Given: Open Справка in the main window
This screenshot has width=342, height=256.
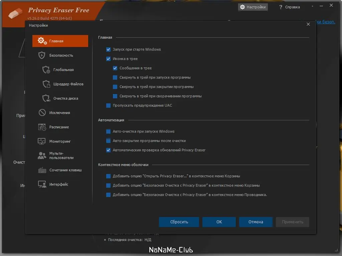Looking at the screenshot, I should (290, 7).
